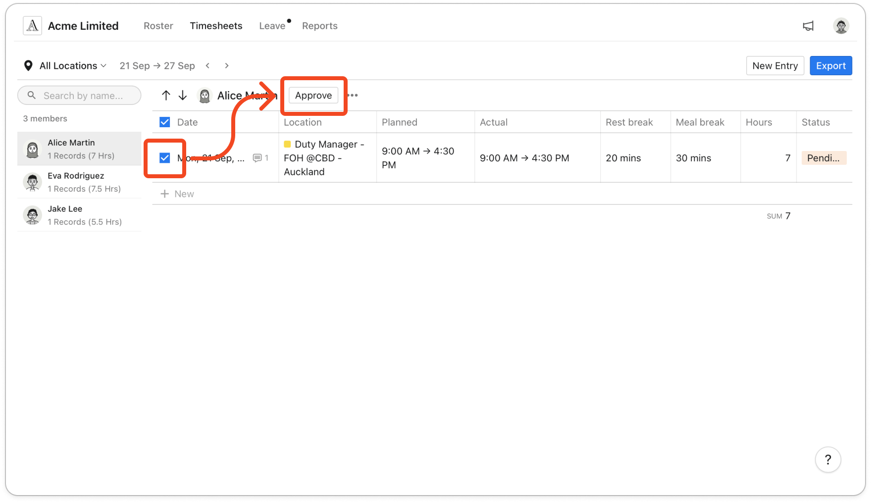The height and width of the screenshot is (503, 871).
Task: Click the up arrow to previous member
Action: pyautogui.click(x=166, y=95)
